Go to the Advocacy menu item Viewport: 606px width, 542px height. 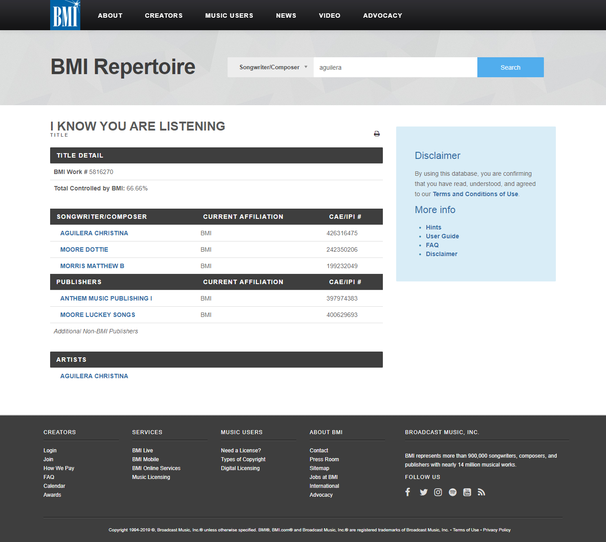click(x=382, y=16)
